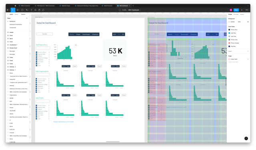Toggle background visibility eye icon
256x150 pixels.
[248, 22]
